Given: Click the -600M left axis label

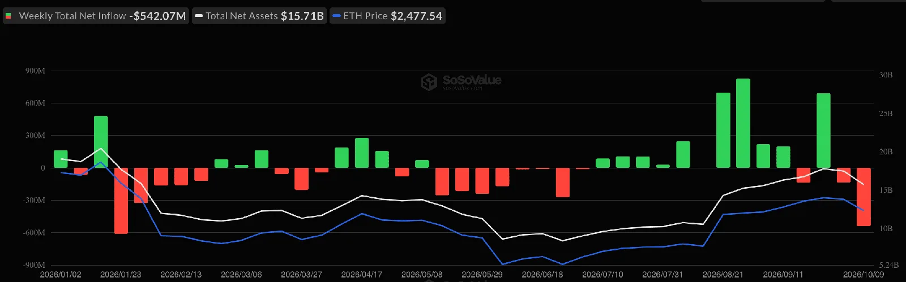Looking at the screenshot, I should pyautogui.click(x=34, y=232).
